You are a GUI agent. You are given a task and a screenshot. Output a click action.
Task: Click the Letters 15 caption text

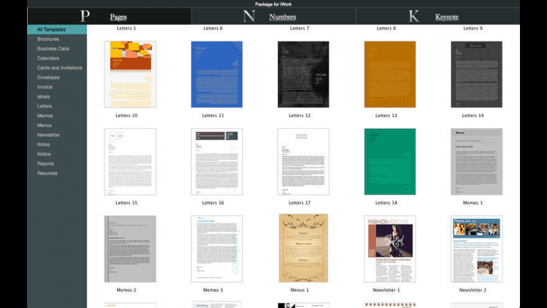126,202
